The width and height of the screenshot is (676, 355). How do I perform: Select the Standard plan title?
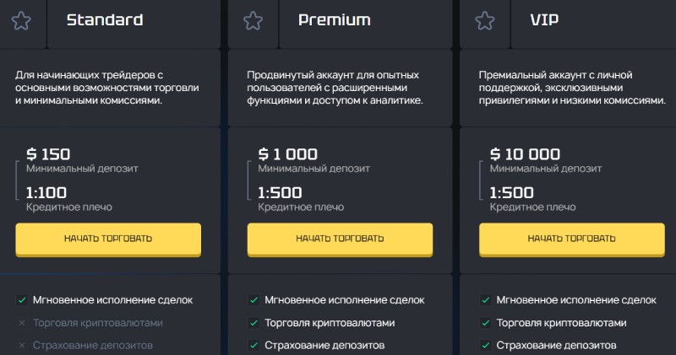tap(105, 20)
